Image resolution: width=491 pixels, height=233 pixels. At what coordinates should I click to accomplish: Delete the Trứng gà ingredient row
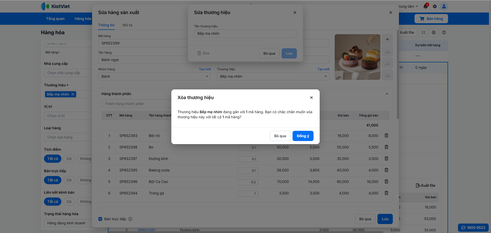tap(386, 193)
